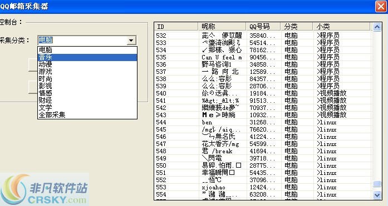Click the 昵称 column header
Image resolution: width=388 pixels, height=206 pixels.
coord(222,27)
